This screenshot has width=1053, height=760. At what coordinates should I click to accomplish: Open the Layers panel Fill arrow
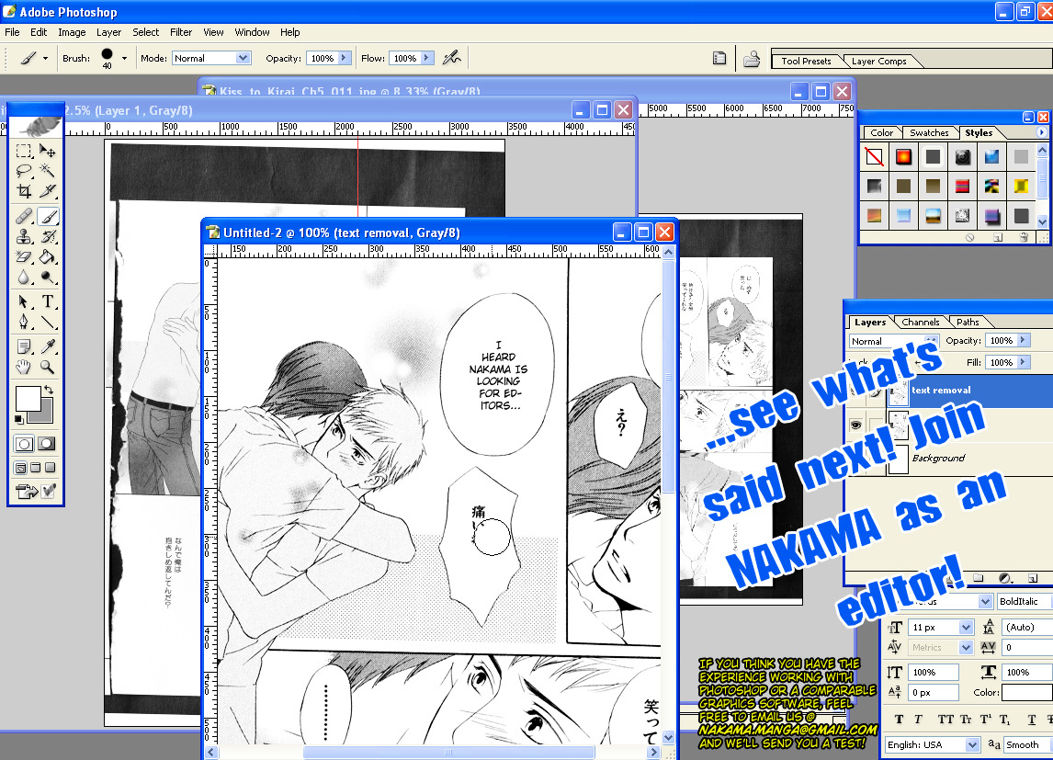(1024, 362)
